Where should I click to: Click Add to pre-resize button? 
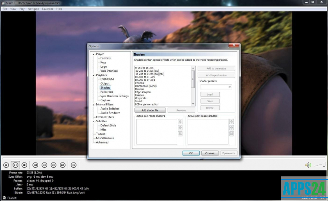pos(216,69)
